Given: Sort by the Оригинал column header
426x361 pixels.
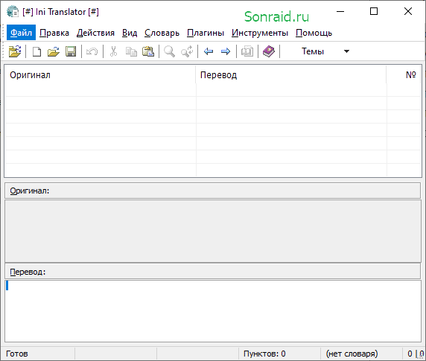Looking at the screenshot, I should tap(100, 75).
